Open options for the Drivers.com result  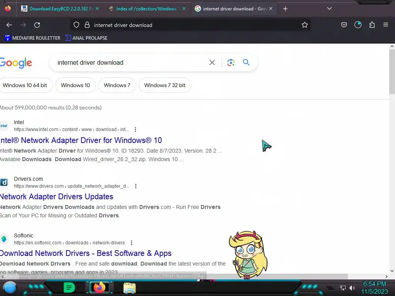136,186
